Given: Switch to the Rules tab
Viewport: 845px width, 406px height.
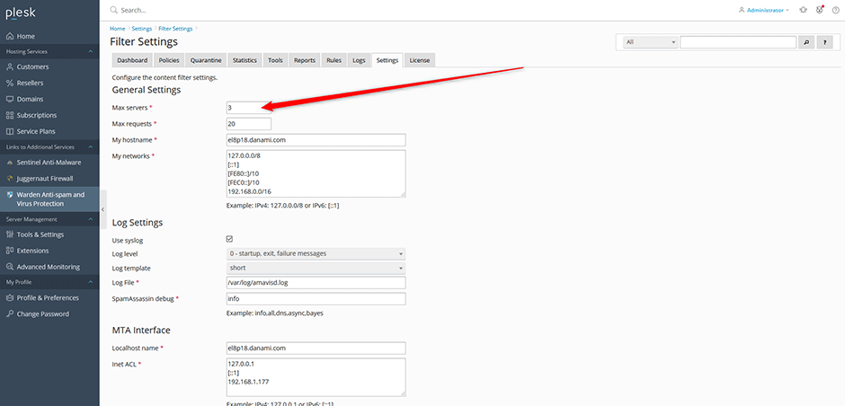Looking at the screenshot, I should [x=334, y=60].
